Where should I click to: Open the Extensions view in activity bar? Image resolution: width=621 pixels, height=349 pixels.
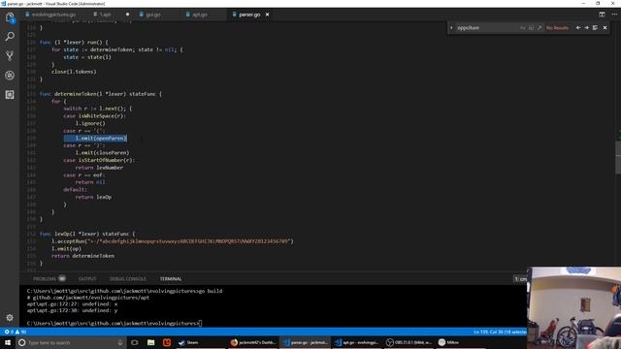pos(10,95)
